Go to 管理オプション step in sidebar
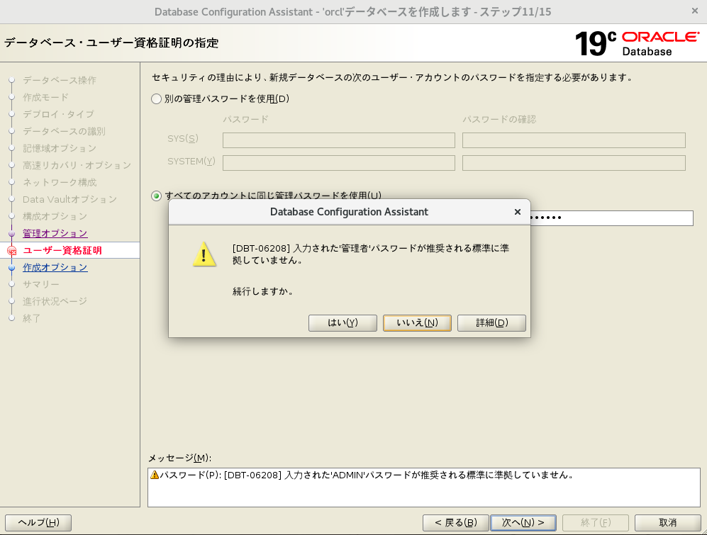 click(55, 233)
